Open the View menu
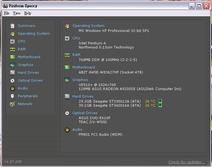The width and height of the screenshot is (212, 167). click(x=17, y=13)
